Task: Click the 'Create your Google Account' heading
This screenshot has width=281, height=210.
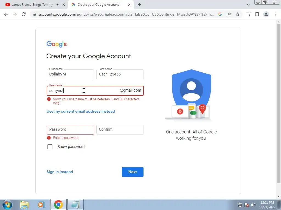Action: (x=89, y=56)
